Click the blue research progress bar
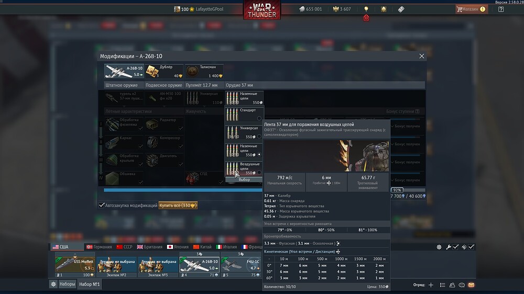 click(183, 190)
